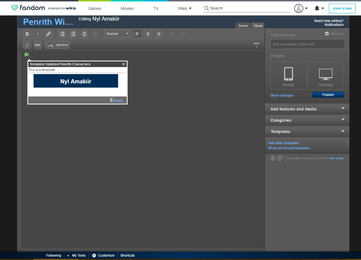Screen dimensions: 361x260
Task: Expand the Add features and media section
Action: click(x=307, y=109)
